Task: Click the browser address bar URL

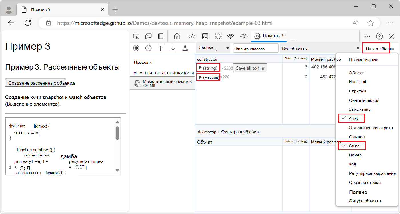Action: tap(165, 23)
